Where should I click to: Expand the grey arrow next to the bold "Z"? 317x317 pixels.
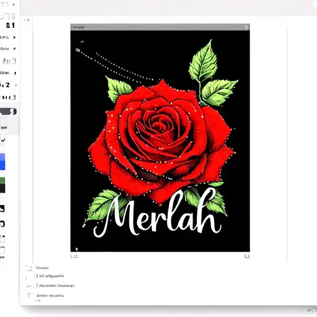pos(16,85)
